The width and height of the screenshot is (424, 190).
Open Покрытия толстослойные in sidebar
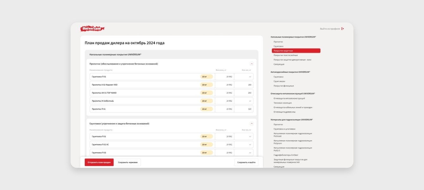coord(285,55)
